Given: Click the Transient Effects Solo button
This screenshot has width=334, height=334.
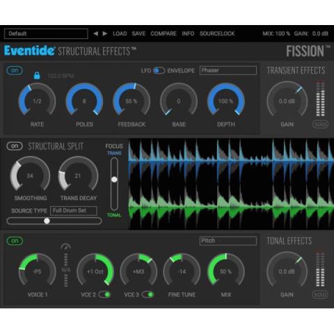Looking at the screenshot, I should click(x=320, y=125).
